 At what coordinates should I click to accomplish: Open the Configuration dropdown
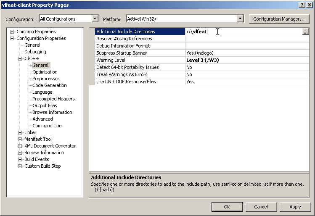(x=95, y=19)
